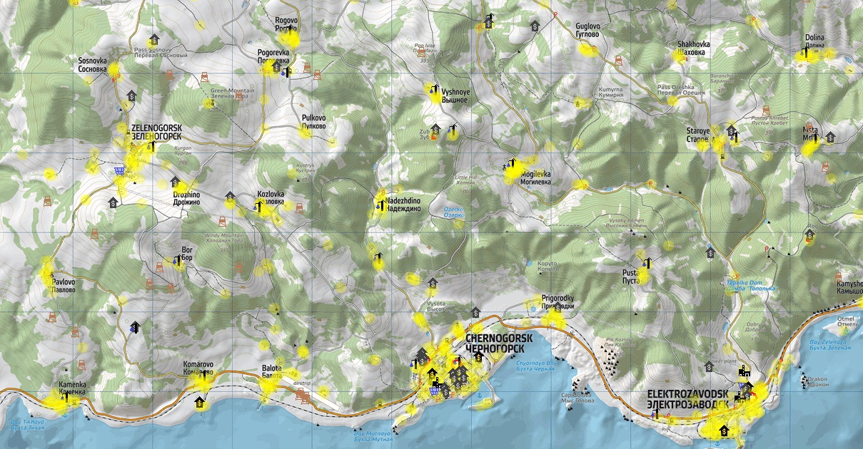Viewport: 863px width, 449px height.
Task: Click the Komarovo village label
Action: point(198,368)
